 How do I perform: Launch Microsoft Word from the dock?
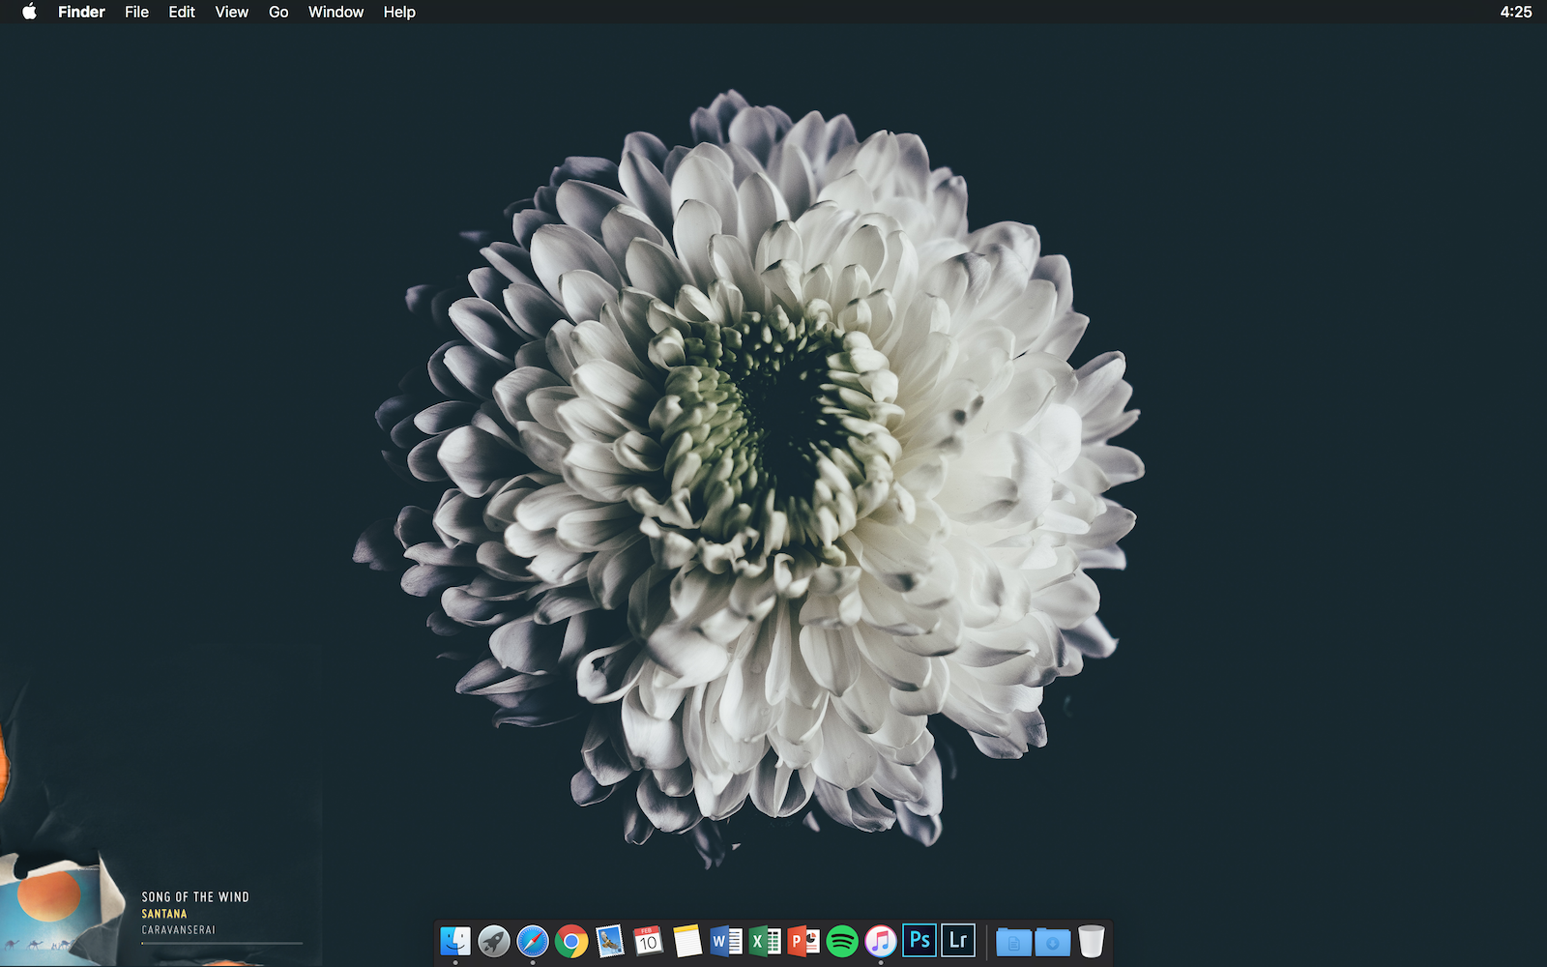click(726, 941)
